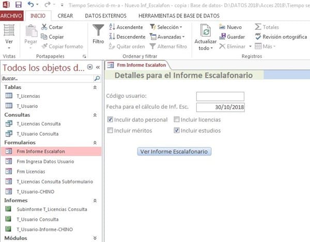Check Incluir méritos checkbox
This screenshot has width=310, height=242.
tap(110, 130)
